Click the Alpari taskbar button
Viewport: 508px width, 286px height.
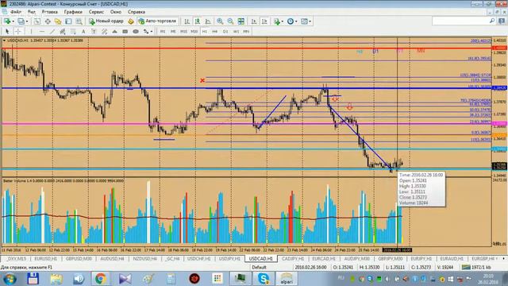(x=287, y=279)
